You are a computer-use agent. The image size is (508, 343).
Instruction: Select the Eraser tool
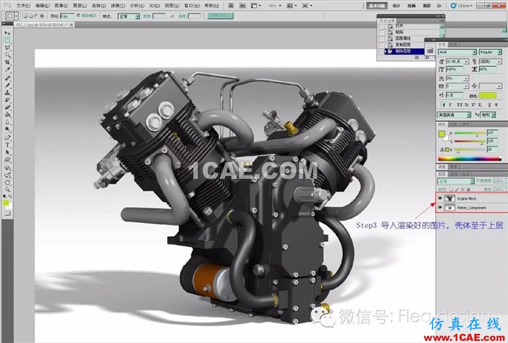pyautogui.click(x=7, y=107)
